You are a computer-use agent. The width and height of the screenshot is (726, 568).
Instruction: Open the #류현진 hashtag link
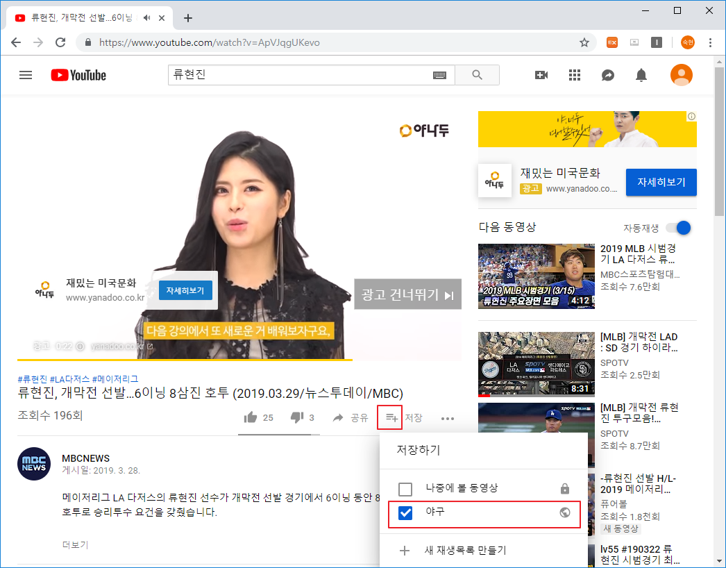click(33, 379)
